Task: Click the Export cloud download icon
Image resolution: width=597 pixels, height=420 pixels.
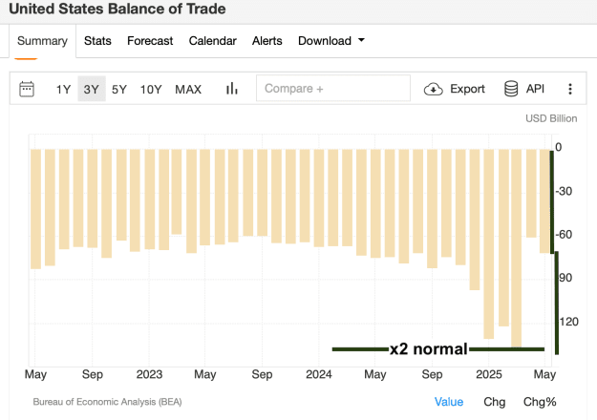Action: tap(434, 89)
